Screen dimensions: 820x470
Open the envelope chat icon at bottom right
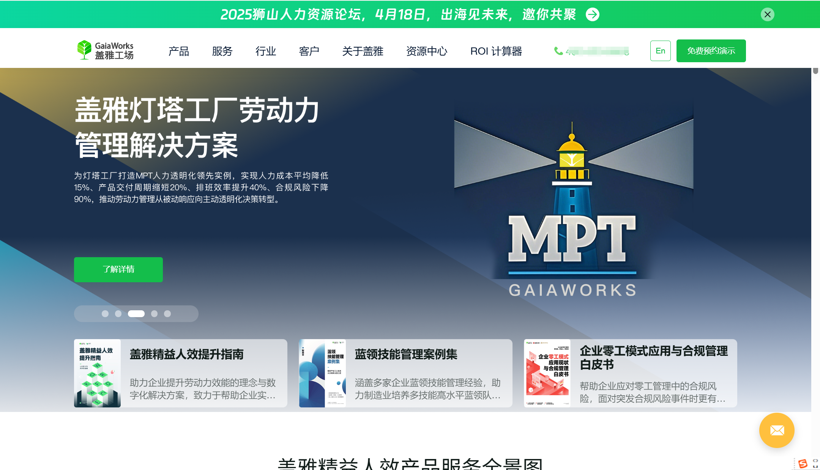(776, 431)
